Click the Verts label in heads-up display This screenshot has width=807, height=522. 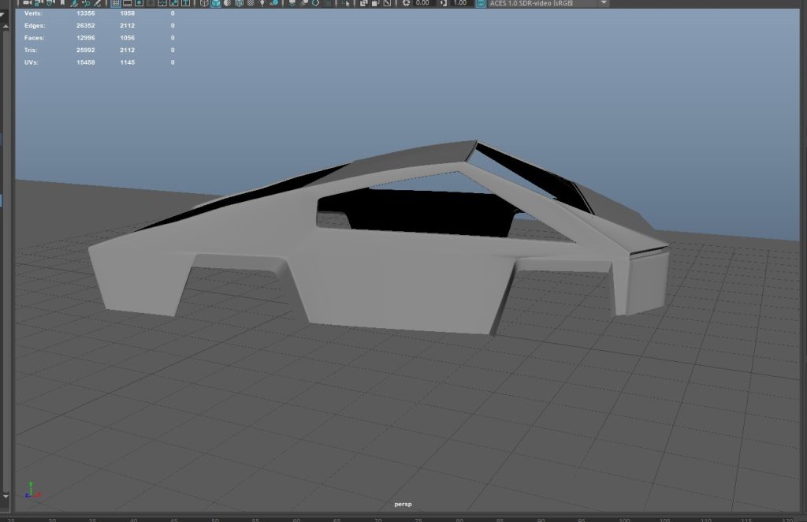33,13
